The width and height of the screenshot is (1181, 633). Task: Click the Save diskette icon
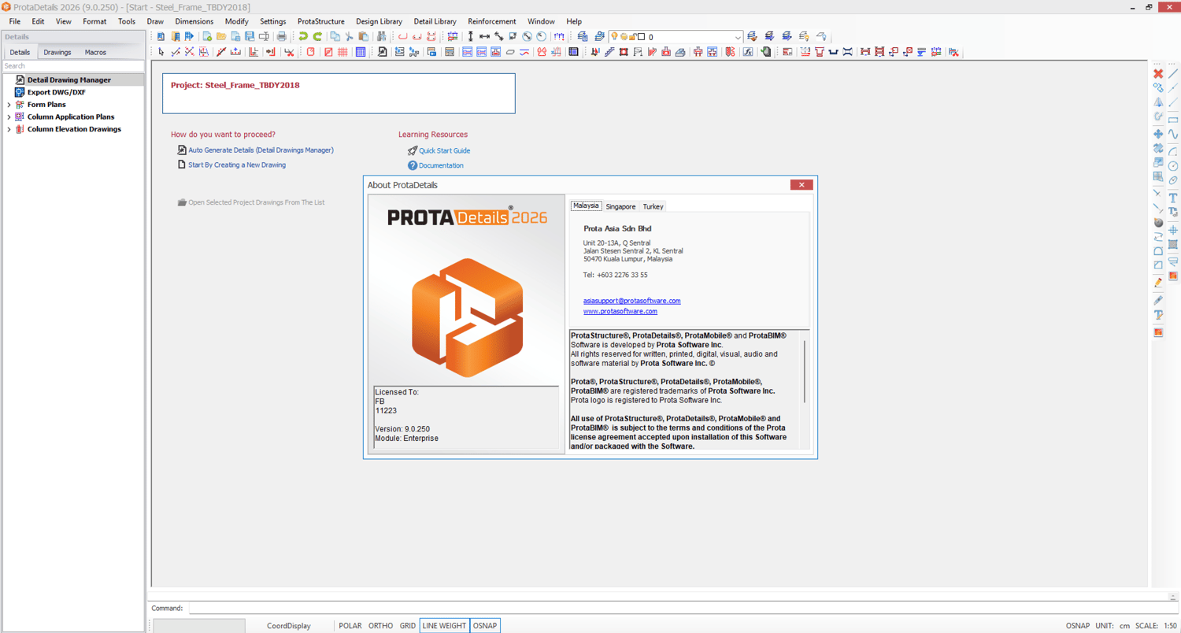click(250, 36)
